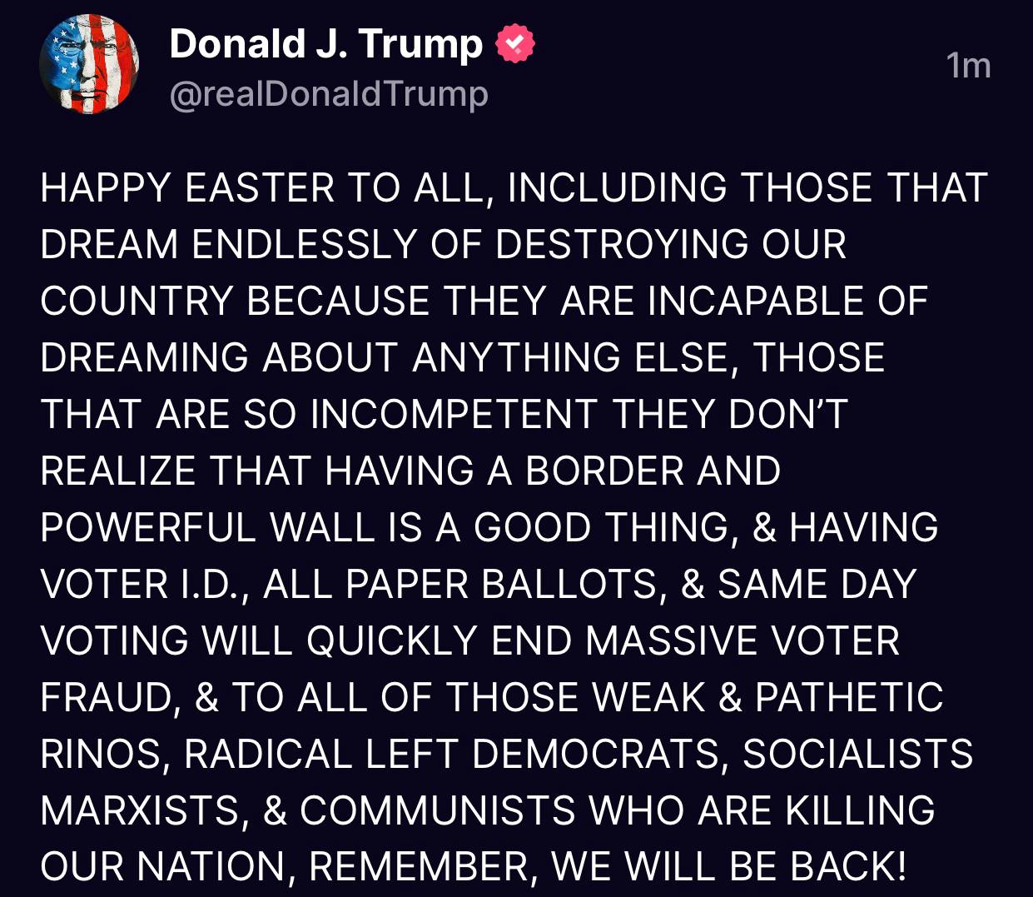Screen dimensions: 1033x897
Task: Click the words HAPPY EASTER in post
Action: pyautogui.click(x=186, y=188)
